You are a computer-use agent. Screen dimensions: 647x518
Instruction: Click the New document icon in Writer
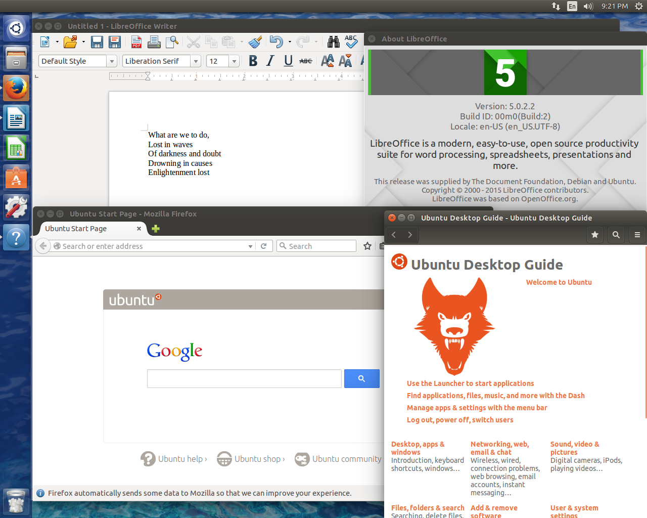click(45, 42)
